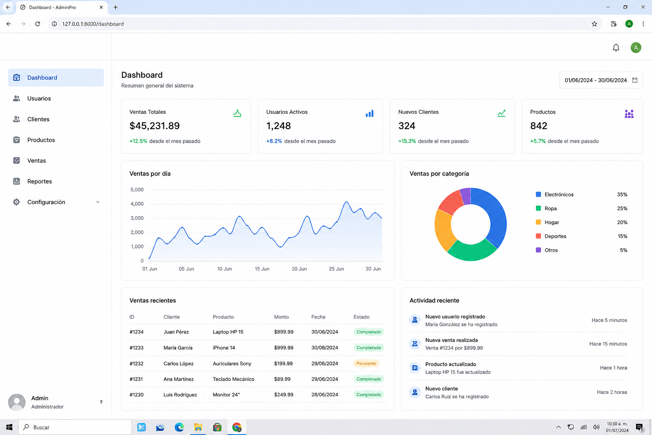This screenshot has width=652, height=435.
Task: Click the purple Otros legend swatch
Action: pyautogui.click(x=538, y=250)
